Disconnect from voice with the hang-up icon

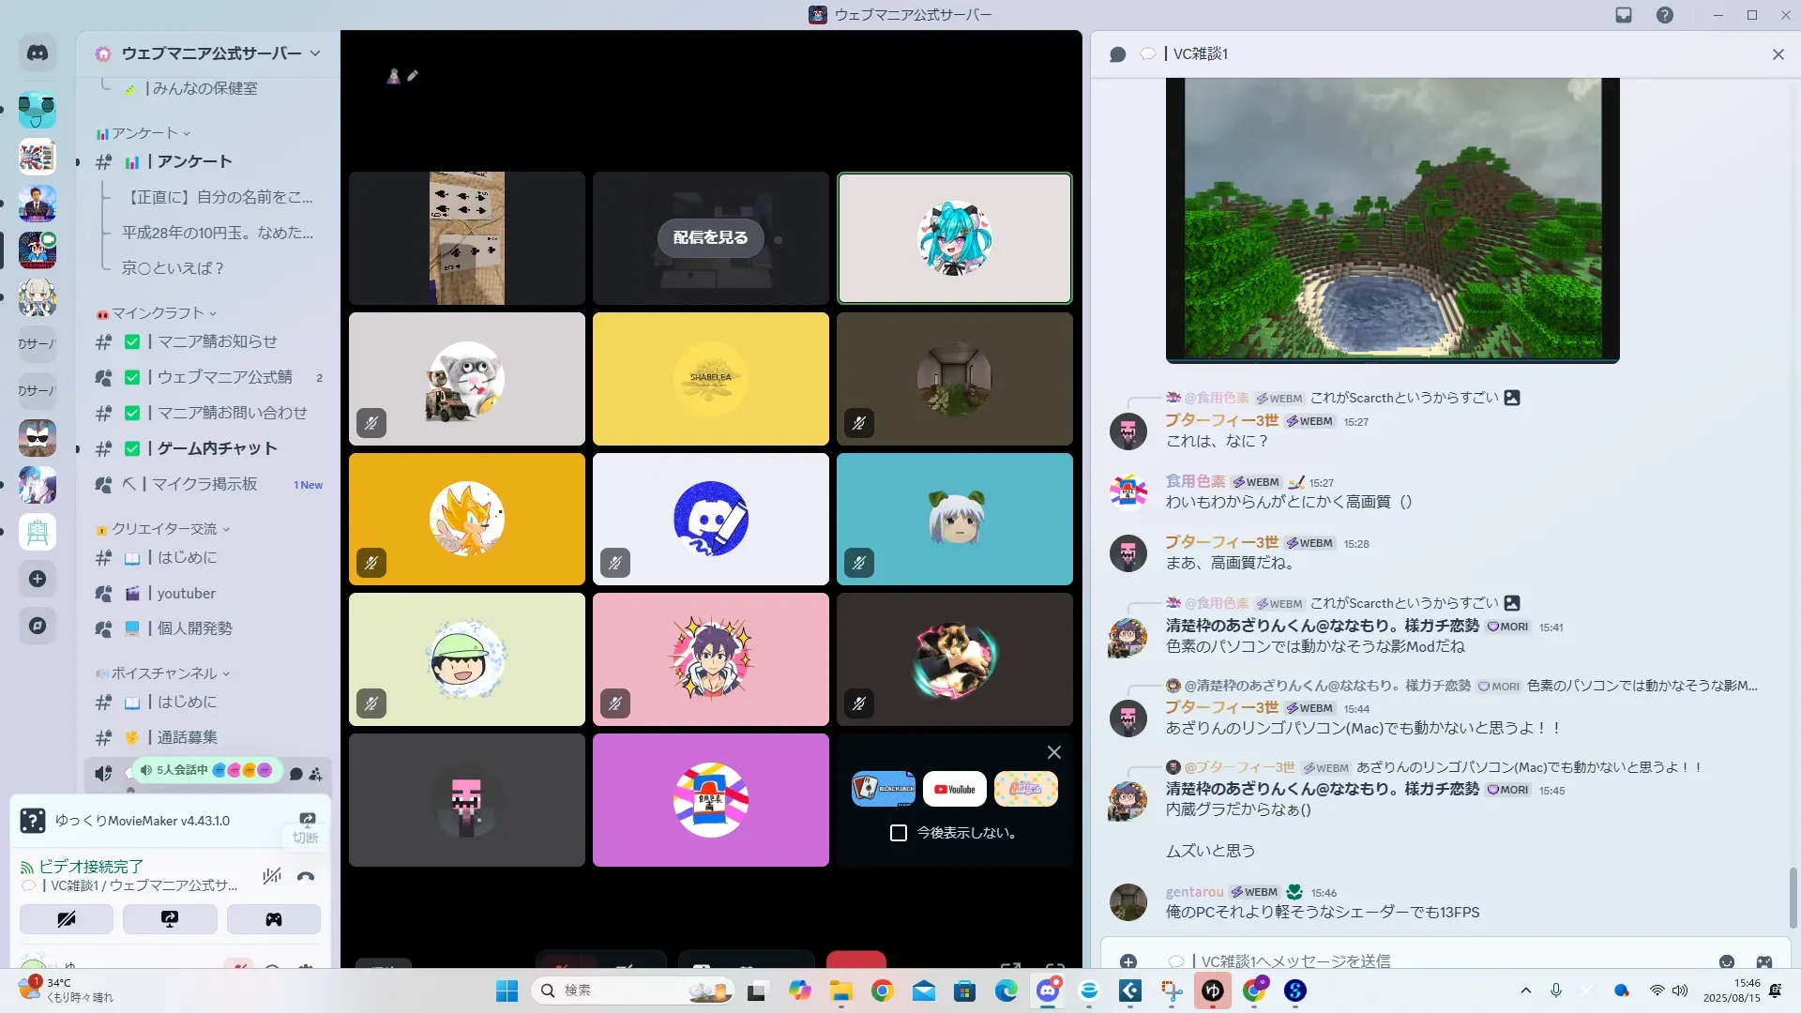(x=306, y=876)
